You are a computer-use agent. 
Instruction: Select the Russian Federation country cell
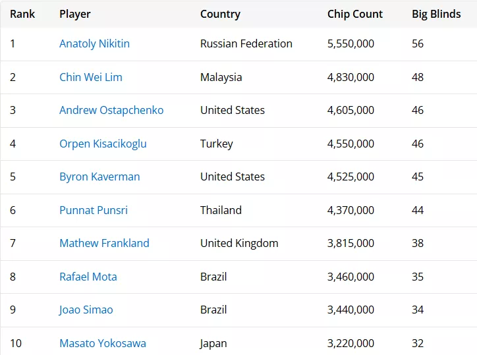[x=246, y=44]
